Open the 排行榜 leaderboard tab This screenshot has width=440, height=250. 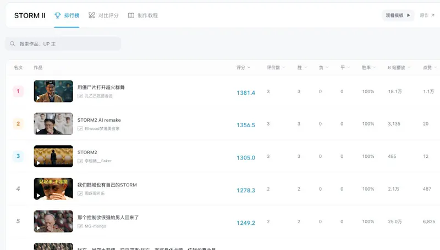(67, 15)
